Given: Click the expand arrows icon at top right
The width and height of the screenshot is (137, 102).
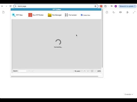Looking at the screenshot, I should [134, 12].
